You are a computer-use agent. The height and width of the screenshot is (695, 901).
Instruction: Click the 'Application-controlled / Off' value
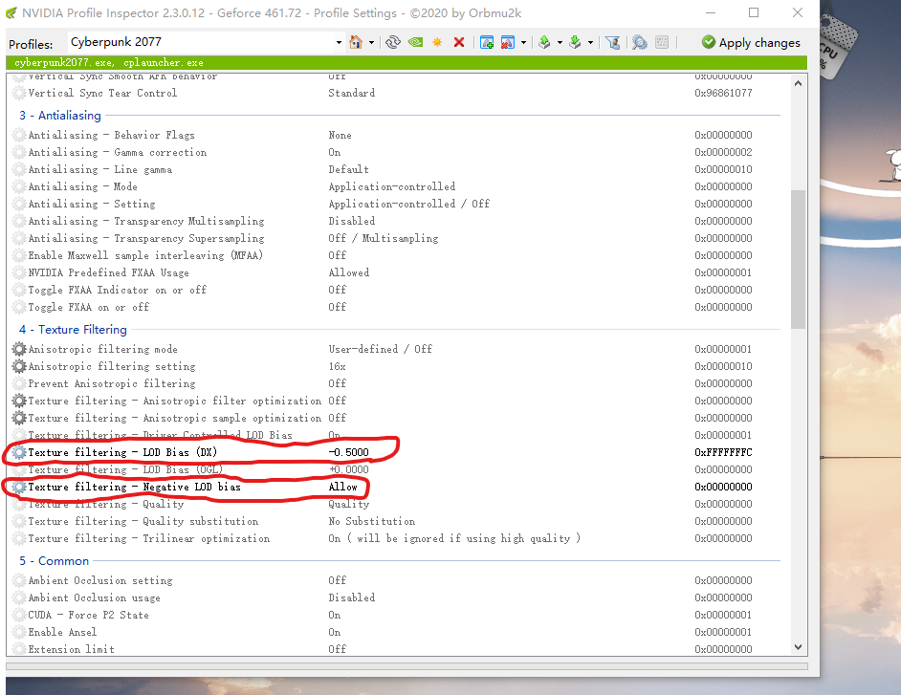tap(409, 204)
